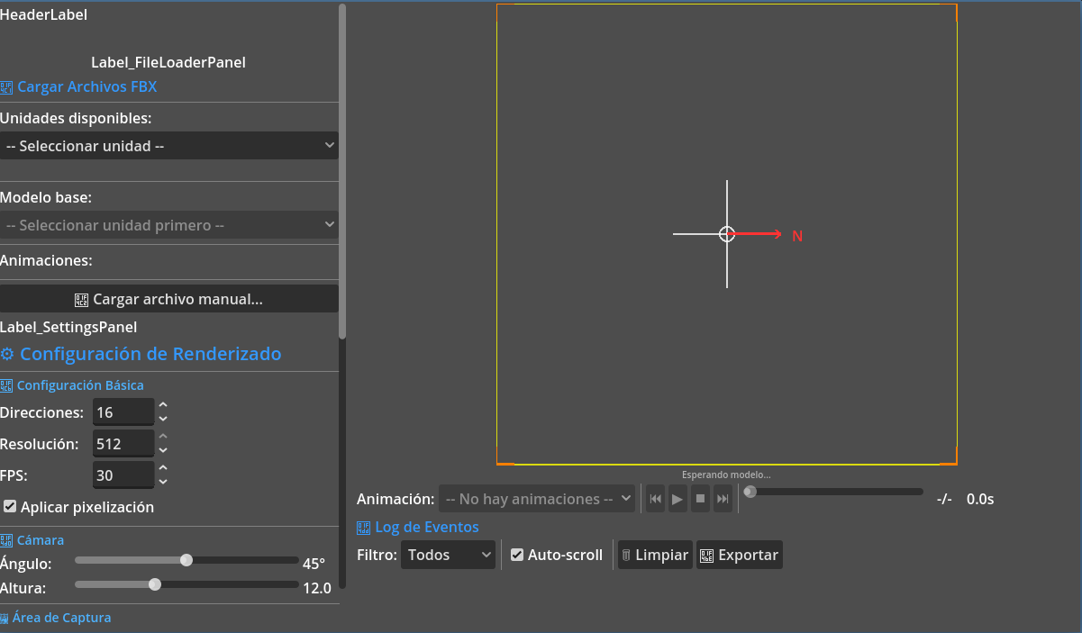Click the left panel vertical scrollbar

point(342,171)
